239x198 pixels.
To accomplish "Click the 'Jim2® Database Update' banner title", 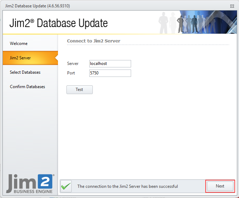I will point(59,23).
